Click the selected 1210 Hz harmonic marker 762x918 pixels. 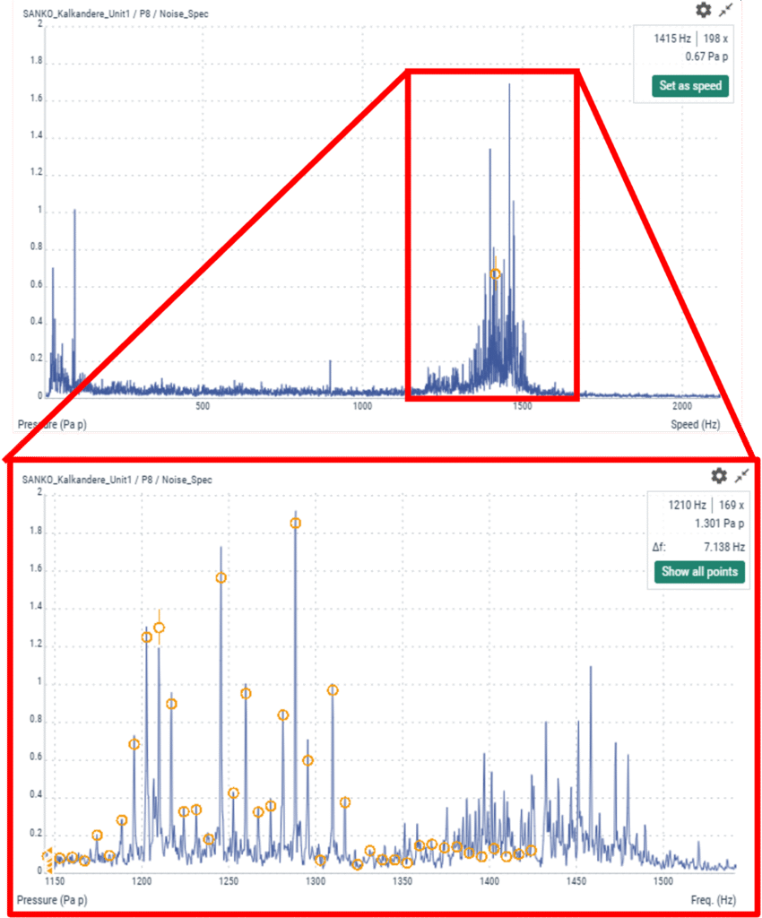(x=160, y=628)
